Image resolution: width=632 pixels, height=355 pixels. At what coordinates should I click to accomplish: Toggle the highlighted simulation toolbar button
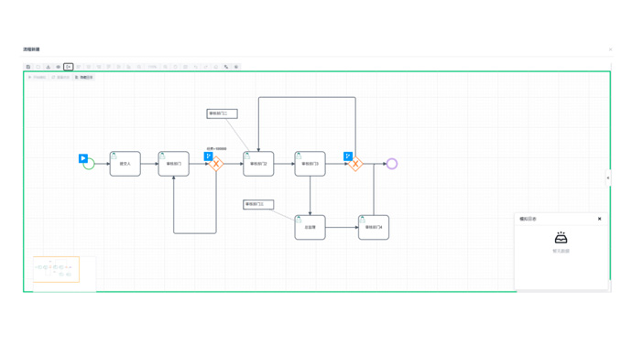pyautogui.click(x=69, y=67)
